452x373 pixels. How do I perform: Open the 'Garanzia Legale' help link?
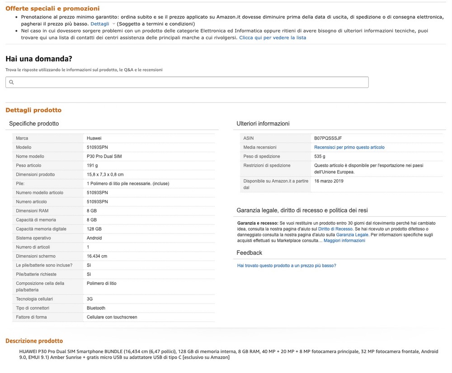coord(352,235)
